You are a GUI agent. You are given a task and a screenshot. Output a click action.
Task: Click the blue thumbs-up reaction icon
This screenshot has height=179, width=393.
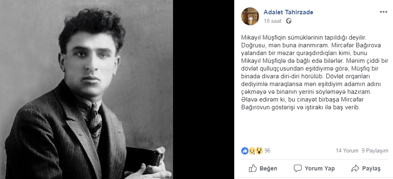(x=244, y=151)
